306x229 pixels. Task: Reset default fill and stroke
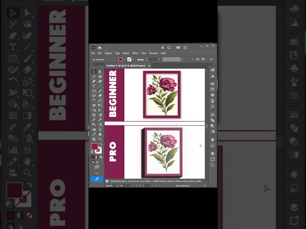[x=92, y=152]
